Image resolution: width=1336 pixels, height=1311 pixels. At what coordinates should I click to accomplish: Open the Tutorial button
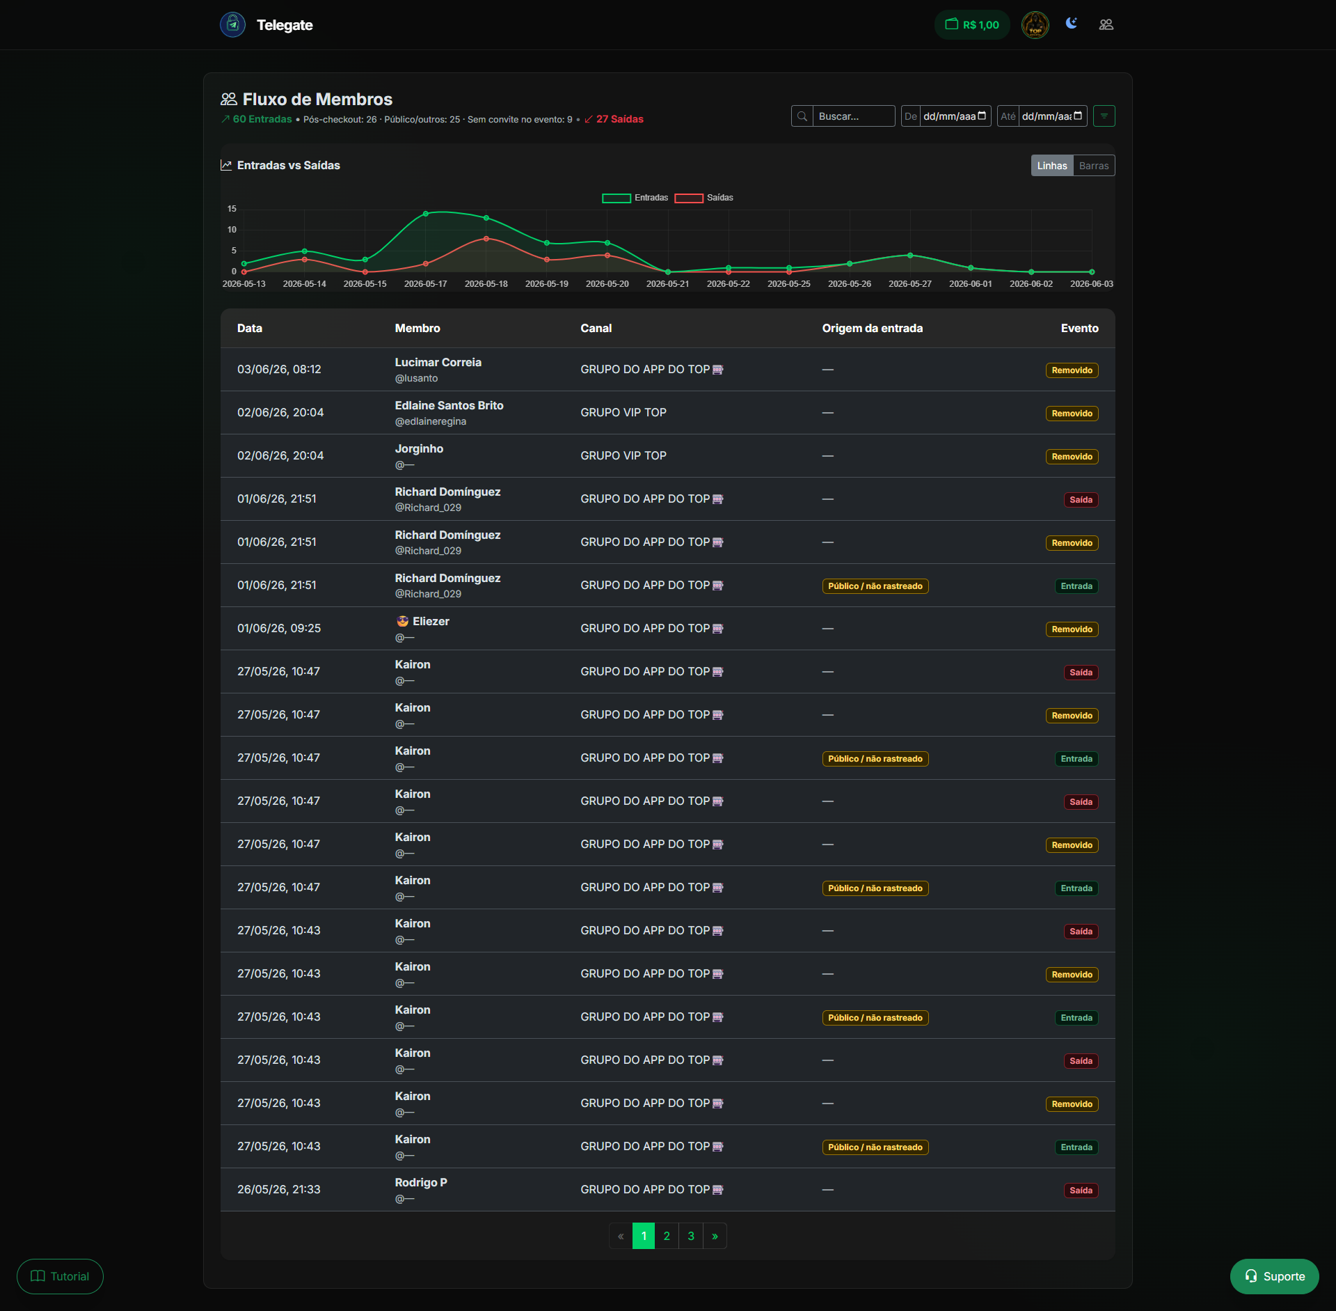click(x=60, y=1277)
